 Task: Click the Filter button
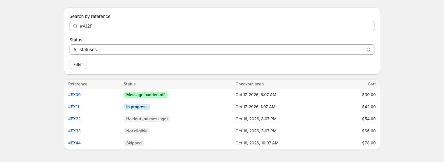click(x=78, y=65)
